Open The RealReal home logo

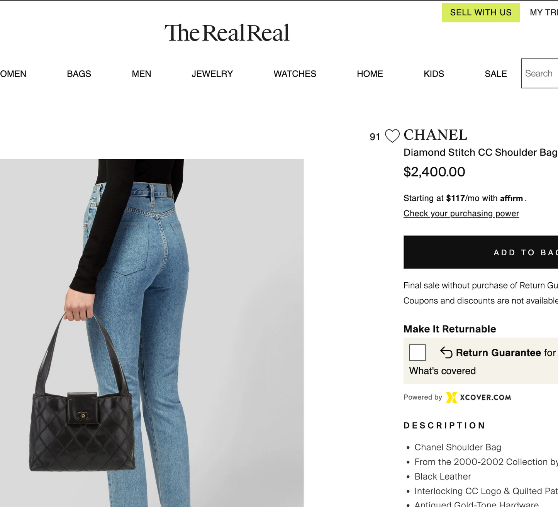(x=227, y=33)
